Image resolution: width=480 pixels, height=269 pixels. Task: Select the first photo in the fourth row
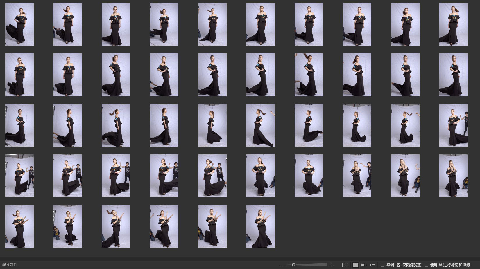(x=19, y=176)
